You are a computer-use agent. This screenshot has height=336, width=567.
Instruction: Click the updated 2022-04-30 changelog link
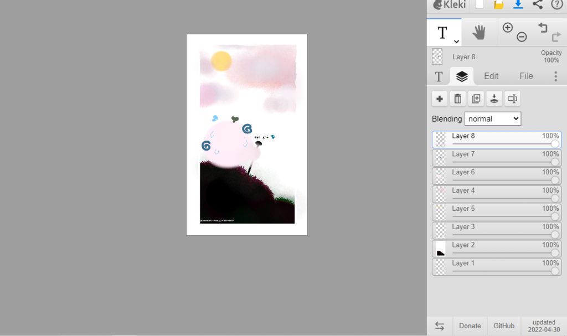click(x=544, y=326)
